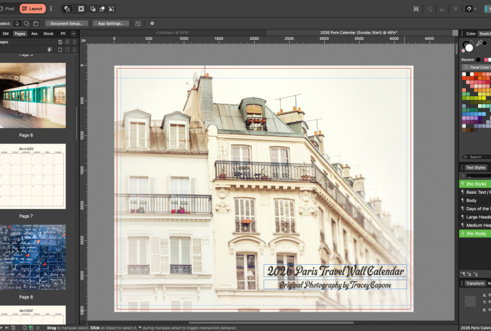Click the swatches Search field
This screenshot has height=331, width=491.
pos(476,157)
